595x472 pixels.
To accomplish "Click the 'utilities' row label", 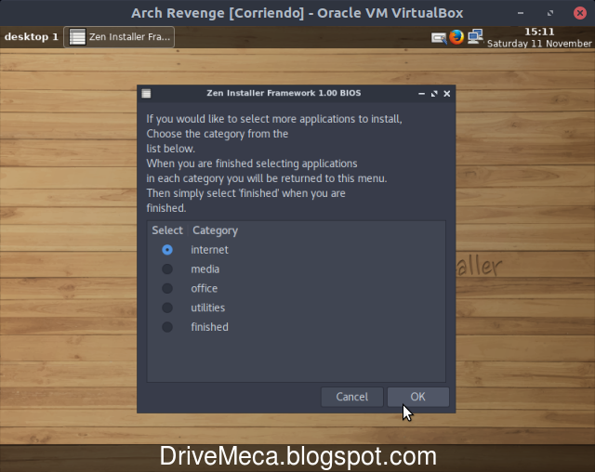I will tap(207, 308).
